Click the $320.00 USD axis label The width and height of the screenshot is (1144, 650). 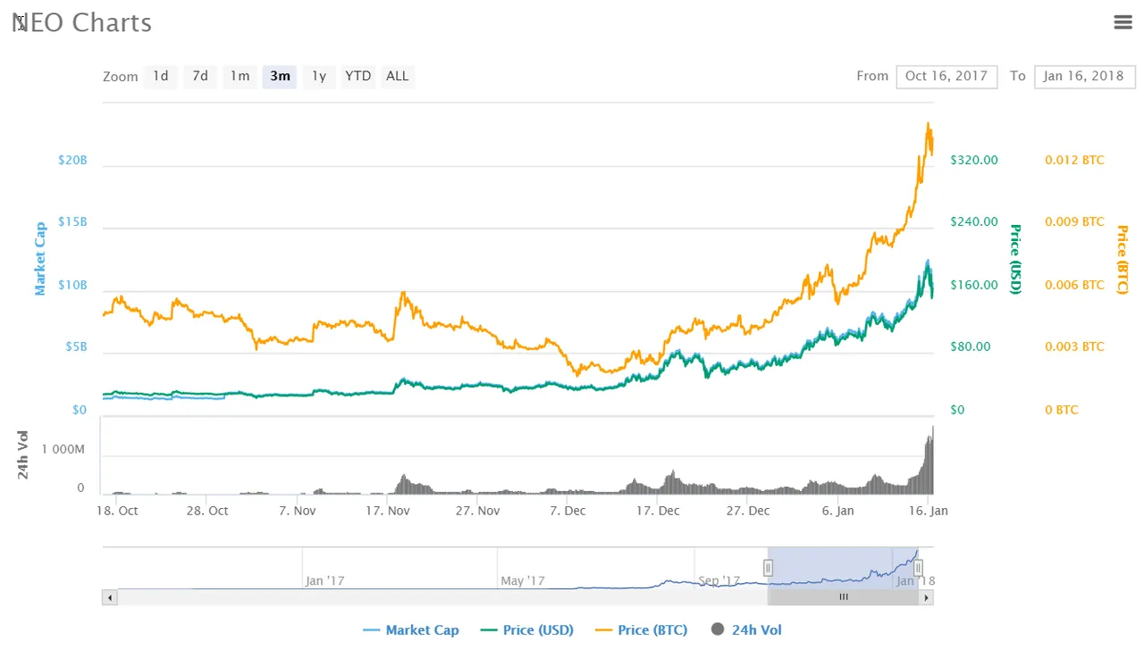[x=974, y=161]
